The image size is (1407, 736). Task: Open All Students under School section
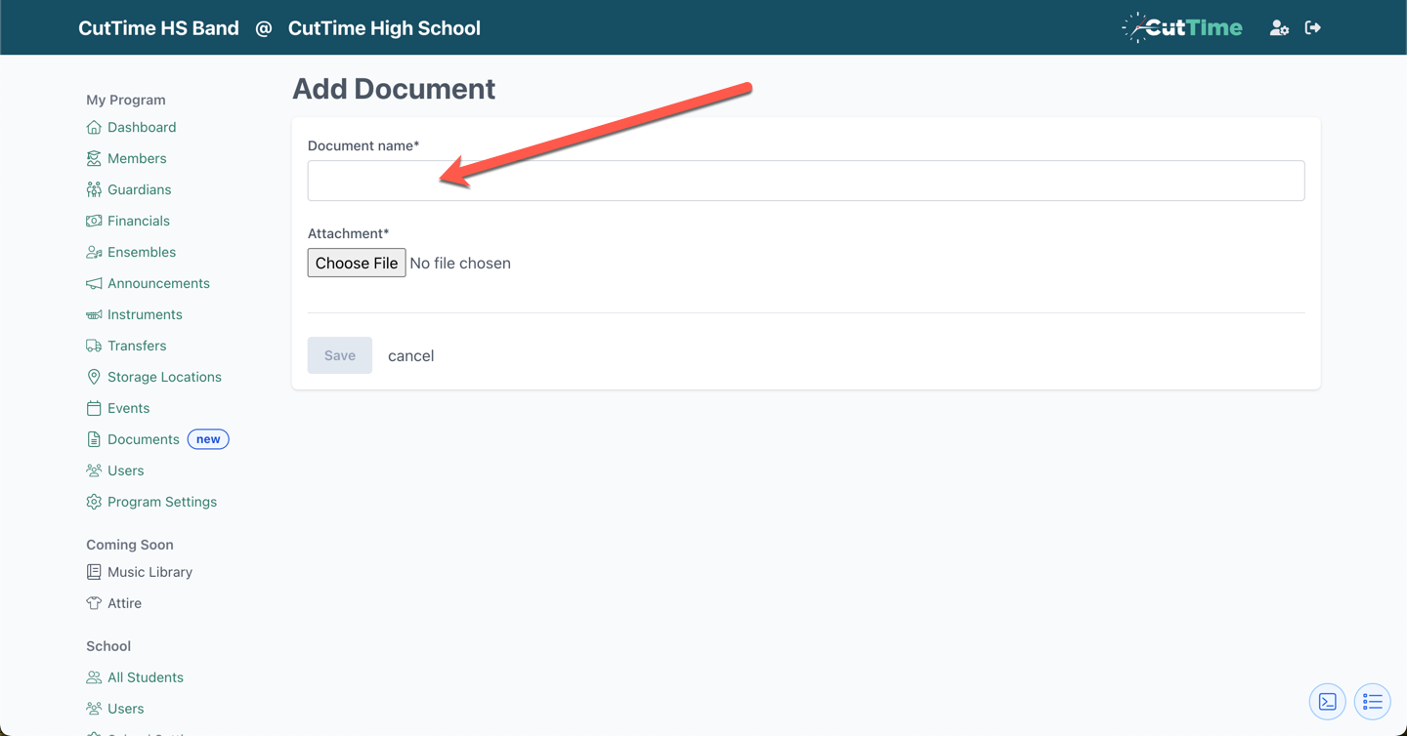(x=145, y=676)
